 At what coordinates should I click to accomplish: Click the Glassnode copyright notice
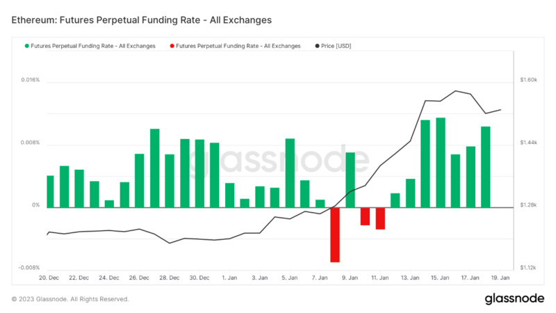click(x=70, y=299)
